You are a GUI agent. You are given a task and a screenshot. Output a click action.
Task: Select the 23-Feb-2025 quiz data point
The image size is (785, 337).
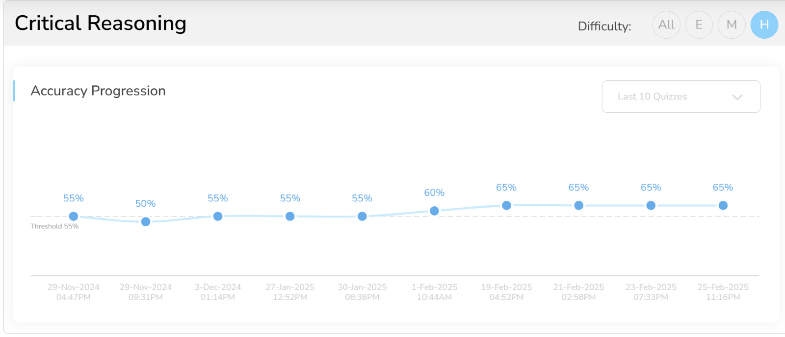coord(651,205)
